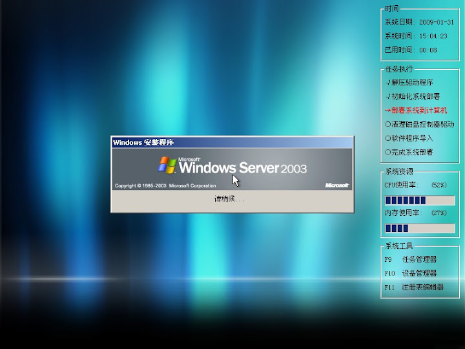Select the pending task '完成系统部署'
The image size is (465, 349).
[x=409, y=153]
